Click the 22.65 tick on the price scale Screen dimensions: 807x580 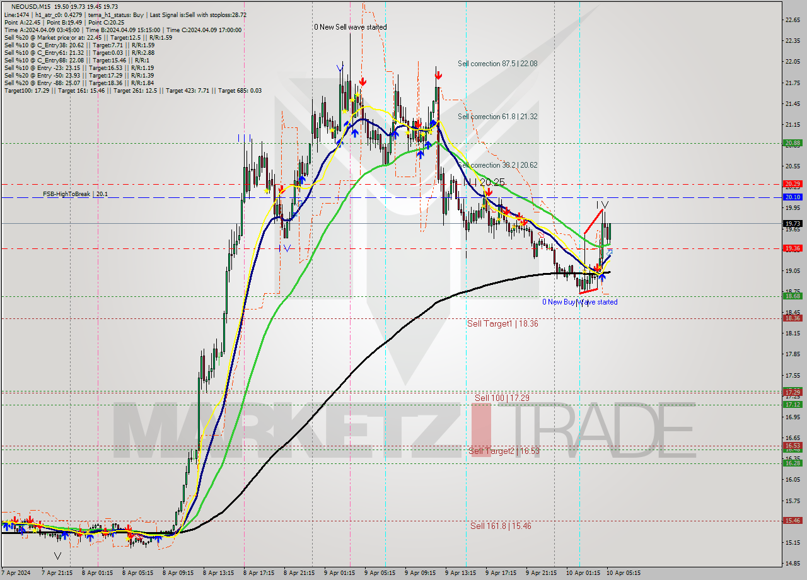793,20
